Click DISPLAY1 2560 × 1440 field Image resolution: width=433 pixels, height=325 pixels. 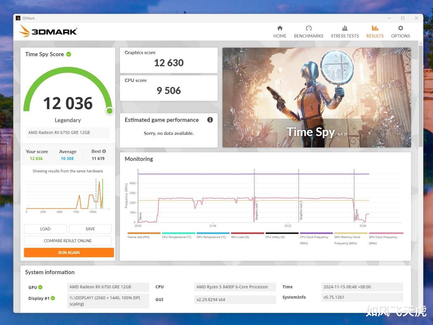pyautogui.click(x=108, y=301)
